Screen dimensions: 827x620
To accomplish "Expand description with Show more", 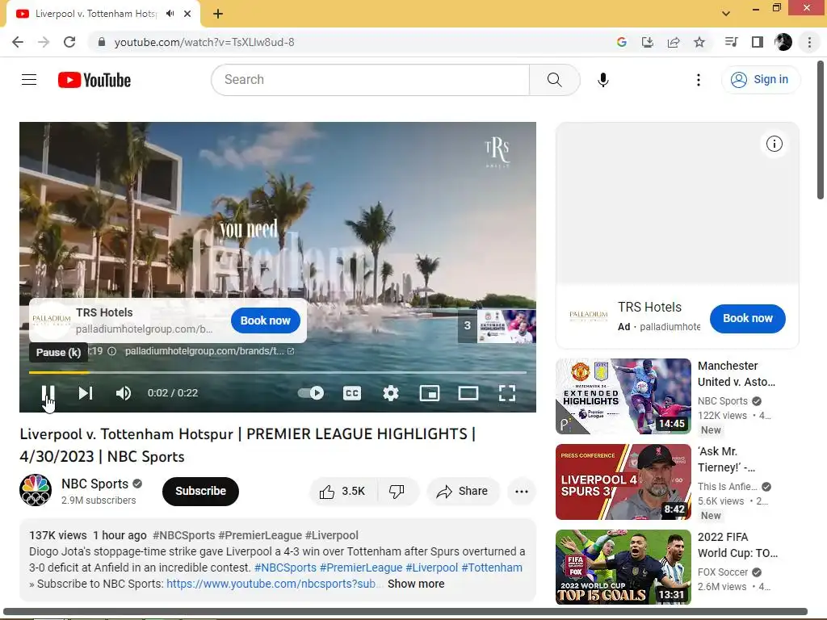I will tap(416, 584).
